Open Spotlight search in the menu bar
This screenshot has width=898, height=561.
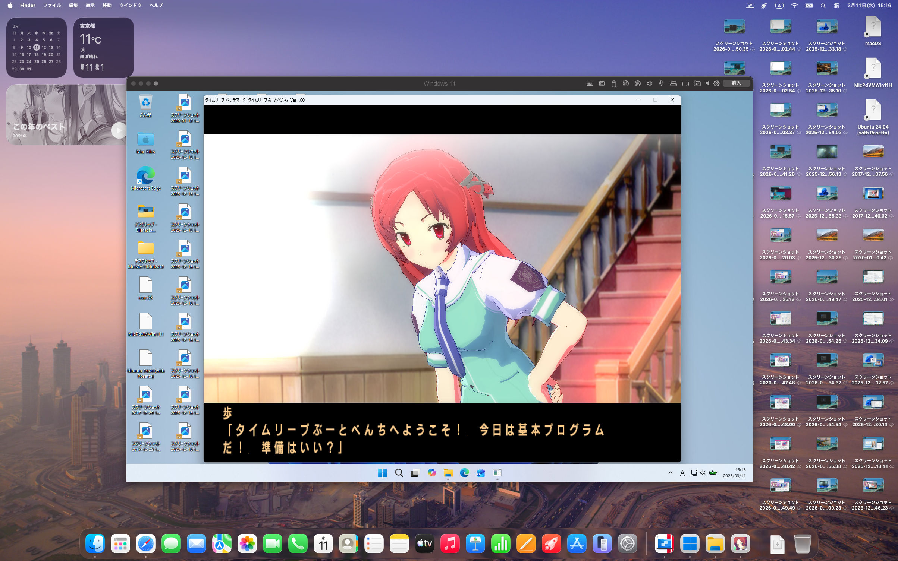click(823, 6)
